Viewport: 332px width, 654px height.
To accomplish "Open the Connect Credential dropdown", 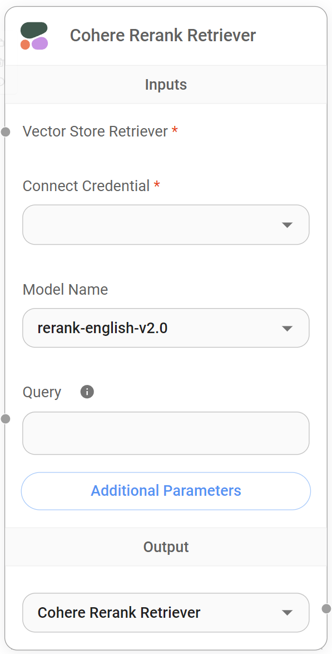I will click(166, 225).
